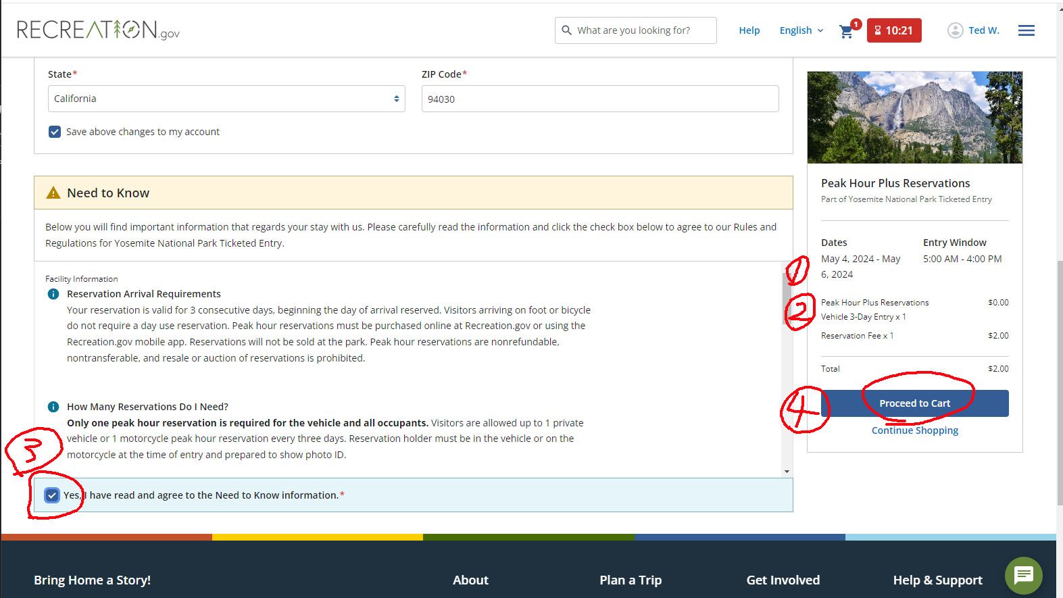
Task: Click the Proceed to Cart button
Action: coord(914,403)
